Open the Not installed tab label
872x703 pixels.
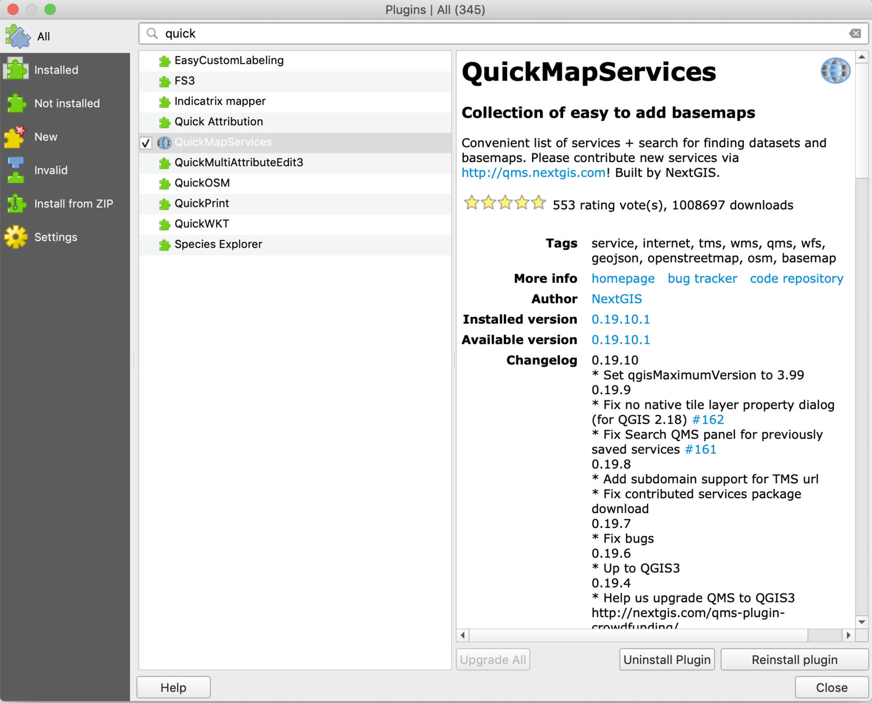[67, 103]
